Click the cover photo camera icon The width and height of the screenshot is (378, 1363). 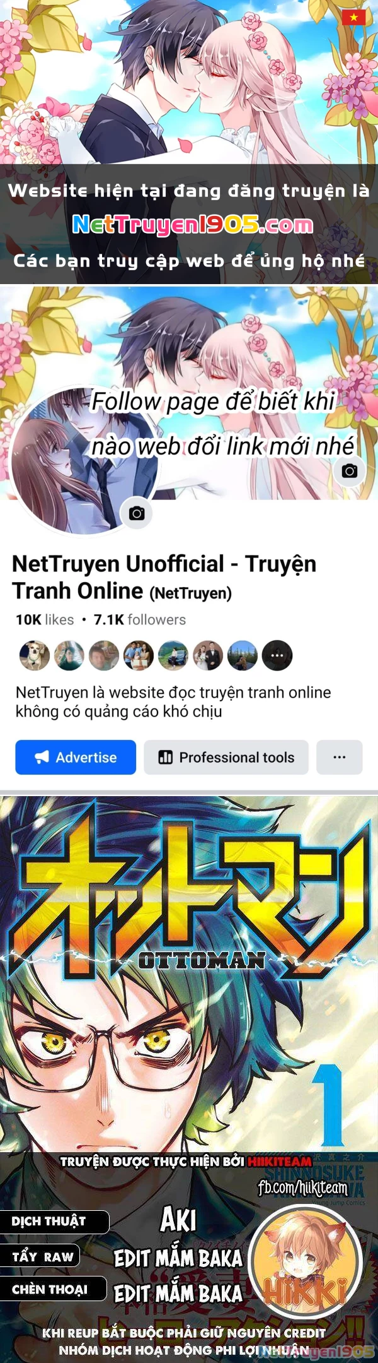(x=350, y=470)
